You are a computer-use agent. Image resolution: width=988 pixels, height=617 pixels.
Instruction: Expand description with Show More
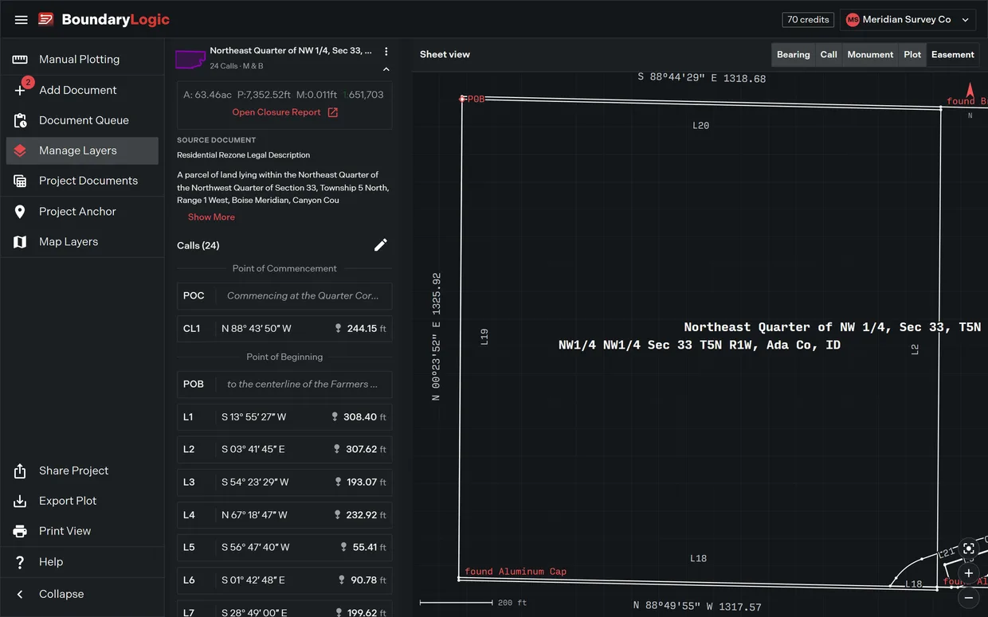pyautogui.click(x=211, y=217)
